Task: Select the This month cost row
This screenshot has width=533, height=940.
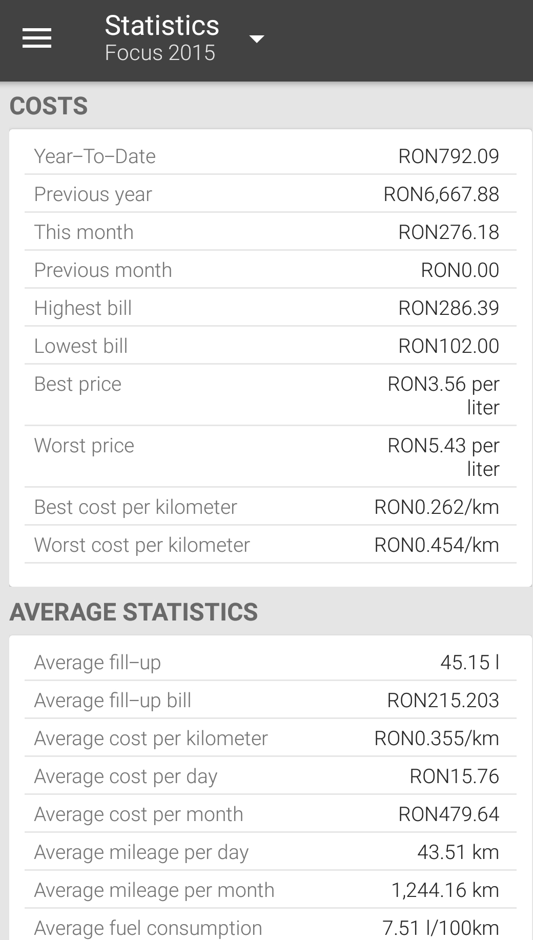Action: (x=270, y=232)
